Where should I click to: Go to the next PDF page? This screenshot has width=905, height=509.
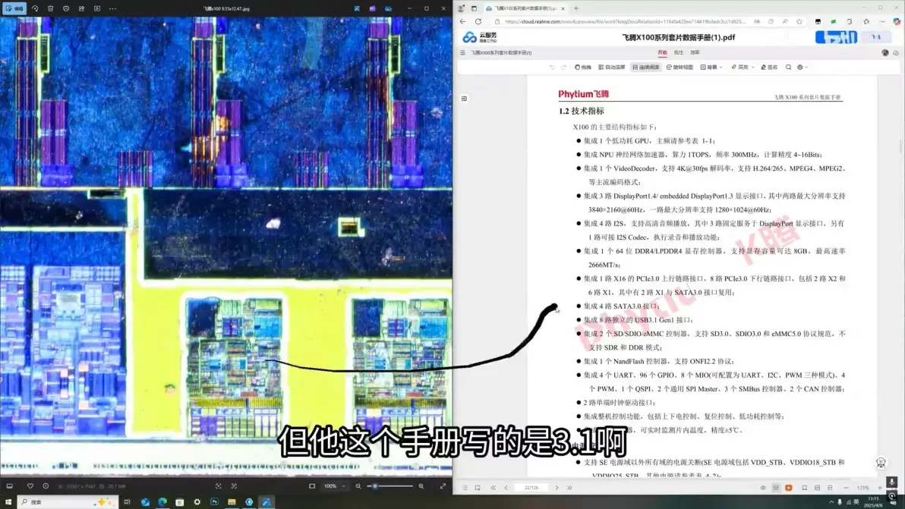(x=557, y=488)
